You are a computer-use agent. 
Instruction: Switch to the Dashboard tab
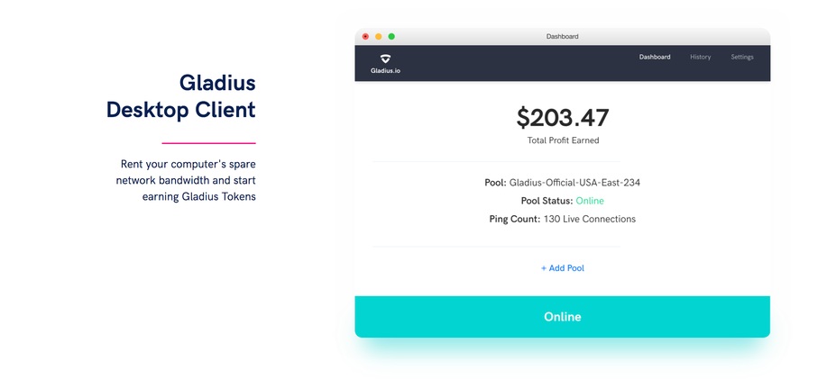pos(655,57)
